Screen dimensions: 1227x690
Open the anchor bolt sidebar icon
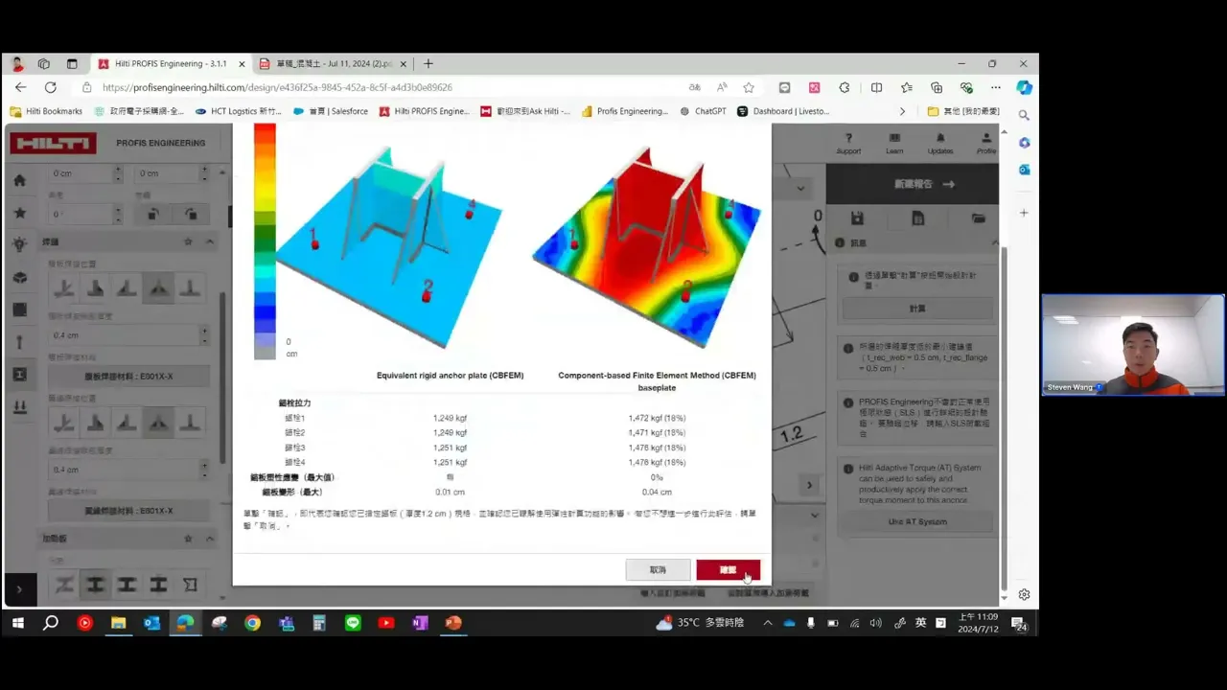(x=20, y=342)
